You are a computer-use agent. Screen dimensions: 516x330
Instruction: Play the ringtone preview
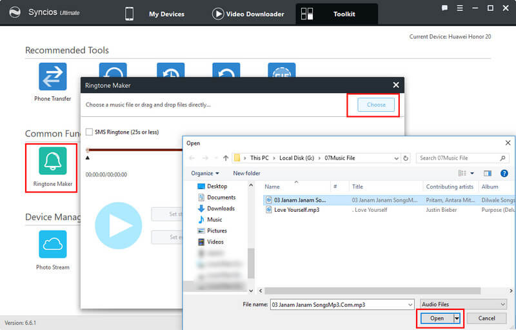tap(119, 225)
